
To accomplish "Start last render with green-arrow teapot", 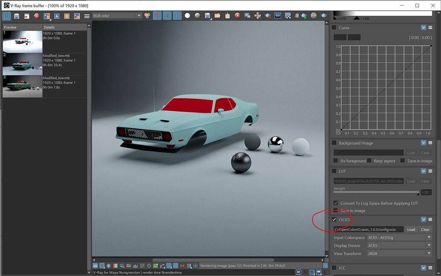I will (x=304, y=16).
